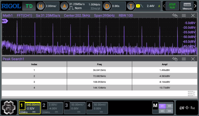Click the falling edge trigger slope icon
199x116 pixels.
click(x=142, y=6)
